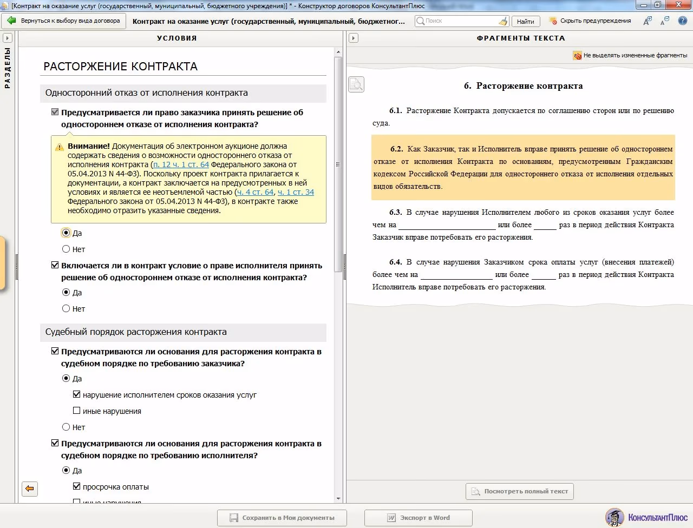Expand the Разделы side panel arrow

pos(8,38)
